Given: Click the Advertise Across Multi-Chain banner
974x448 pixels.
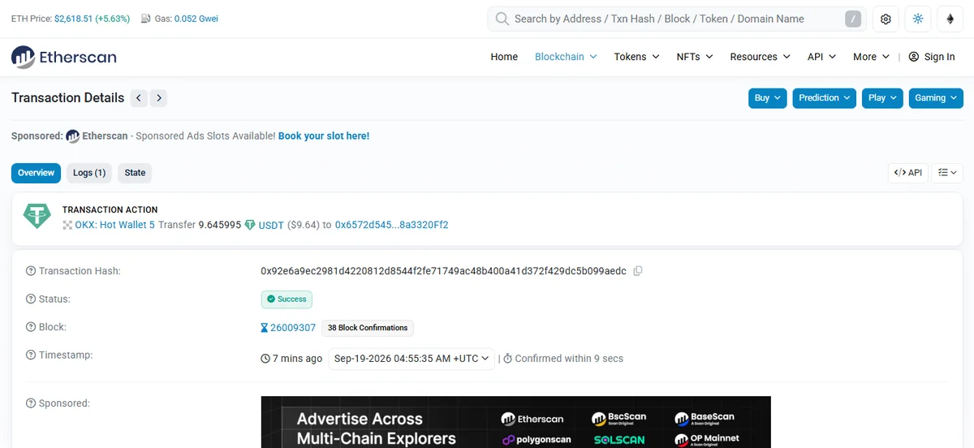Looking at the screenshot, I should 515,422.
